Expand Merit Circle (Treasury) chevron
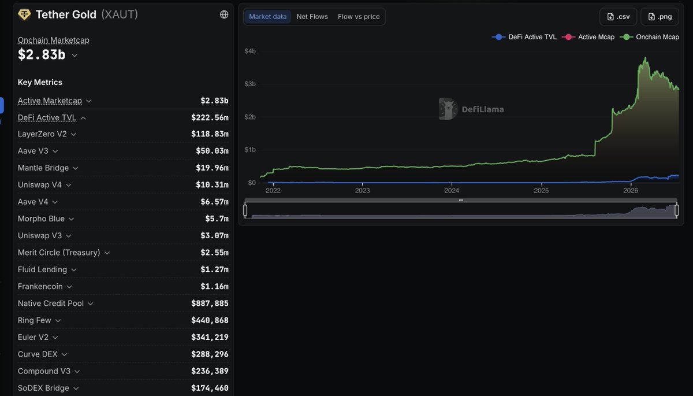This screenshot has width=693, height=396. coord(107,253)
